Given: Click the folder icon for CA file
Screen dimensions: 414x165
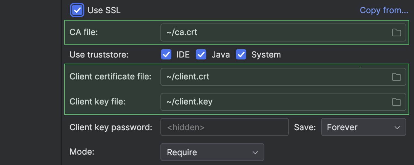Looking at the screenshot, I should (x=396, y=33).
